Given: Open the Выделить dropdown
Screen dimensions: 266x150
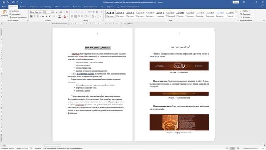Looking at the screenshot, I should tap(246, 17).
